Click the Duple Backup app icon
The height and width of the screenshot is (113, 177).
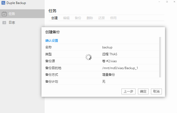(x=3, y=3)
